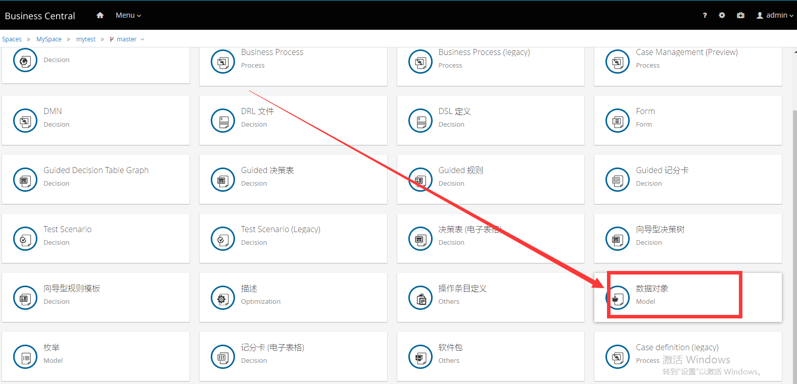The width and height of the screenshot is (797, 384).
Task: Click the Business Process icon
Action: click(x=223, y=62)
